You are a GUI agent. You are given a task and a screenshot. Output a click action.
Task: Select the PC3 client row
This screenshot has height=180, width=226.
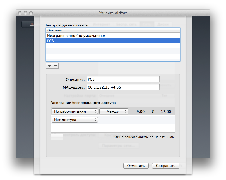point(113,41)
